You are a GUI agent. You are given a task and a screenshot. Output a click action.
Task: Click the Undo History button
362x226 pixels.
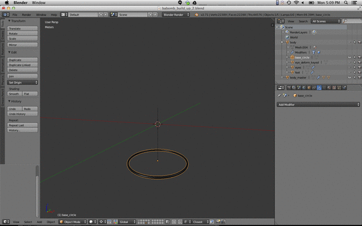22,114
